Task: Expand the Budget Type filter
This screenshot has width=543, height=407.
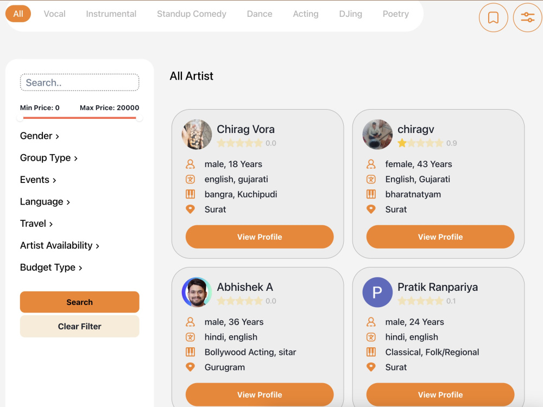Action: coord(51,267)
